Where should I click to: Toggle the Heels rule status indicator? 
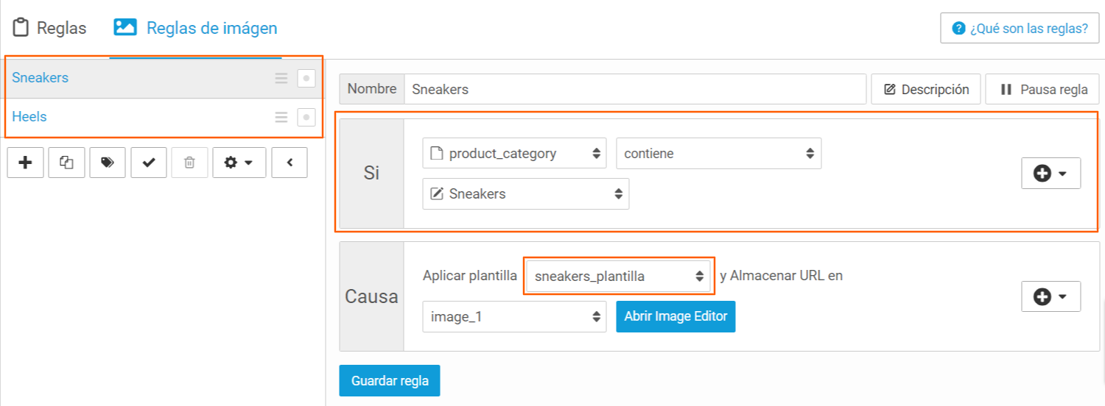306,117
